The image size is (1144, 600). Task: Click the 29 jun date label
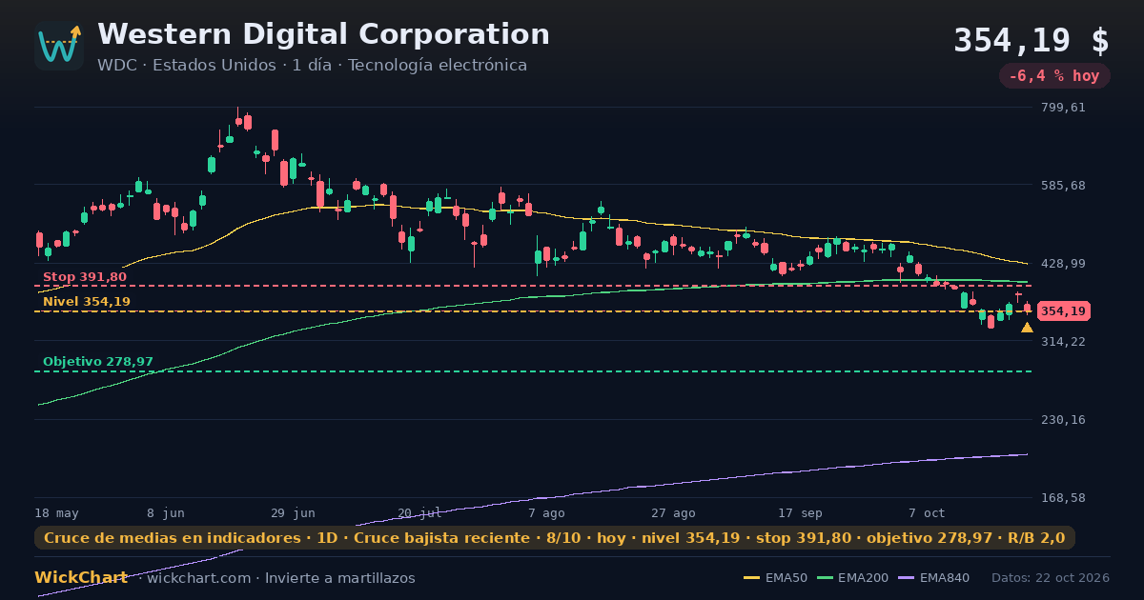pos(293,512)
